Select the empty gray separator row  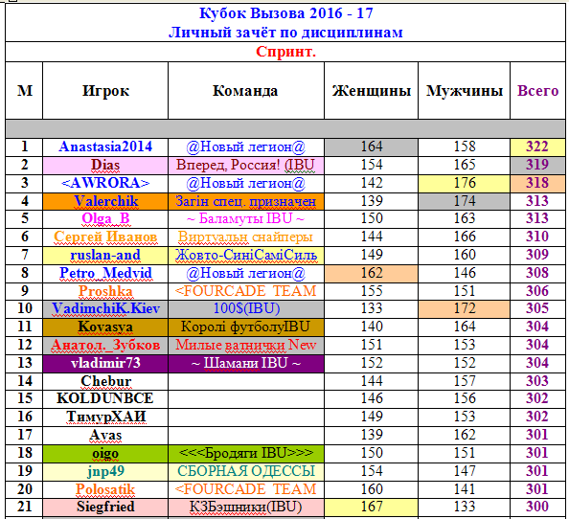tap(285, 128)
